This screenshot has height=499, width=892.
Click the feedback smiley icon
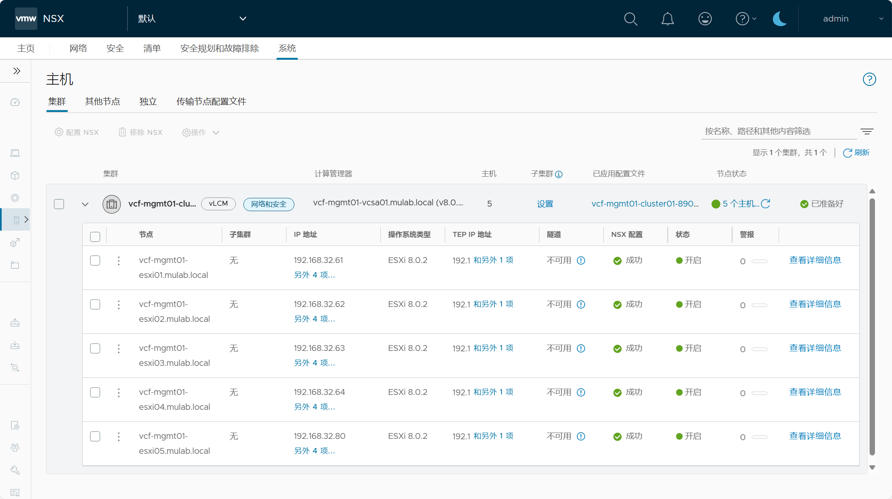(705, 19)
